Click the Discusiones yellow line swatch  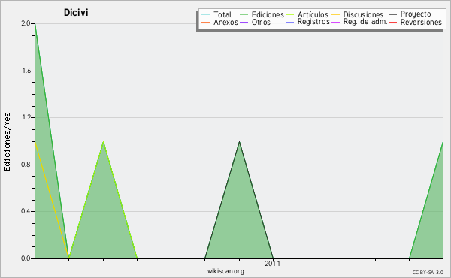[336, 15]
